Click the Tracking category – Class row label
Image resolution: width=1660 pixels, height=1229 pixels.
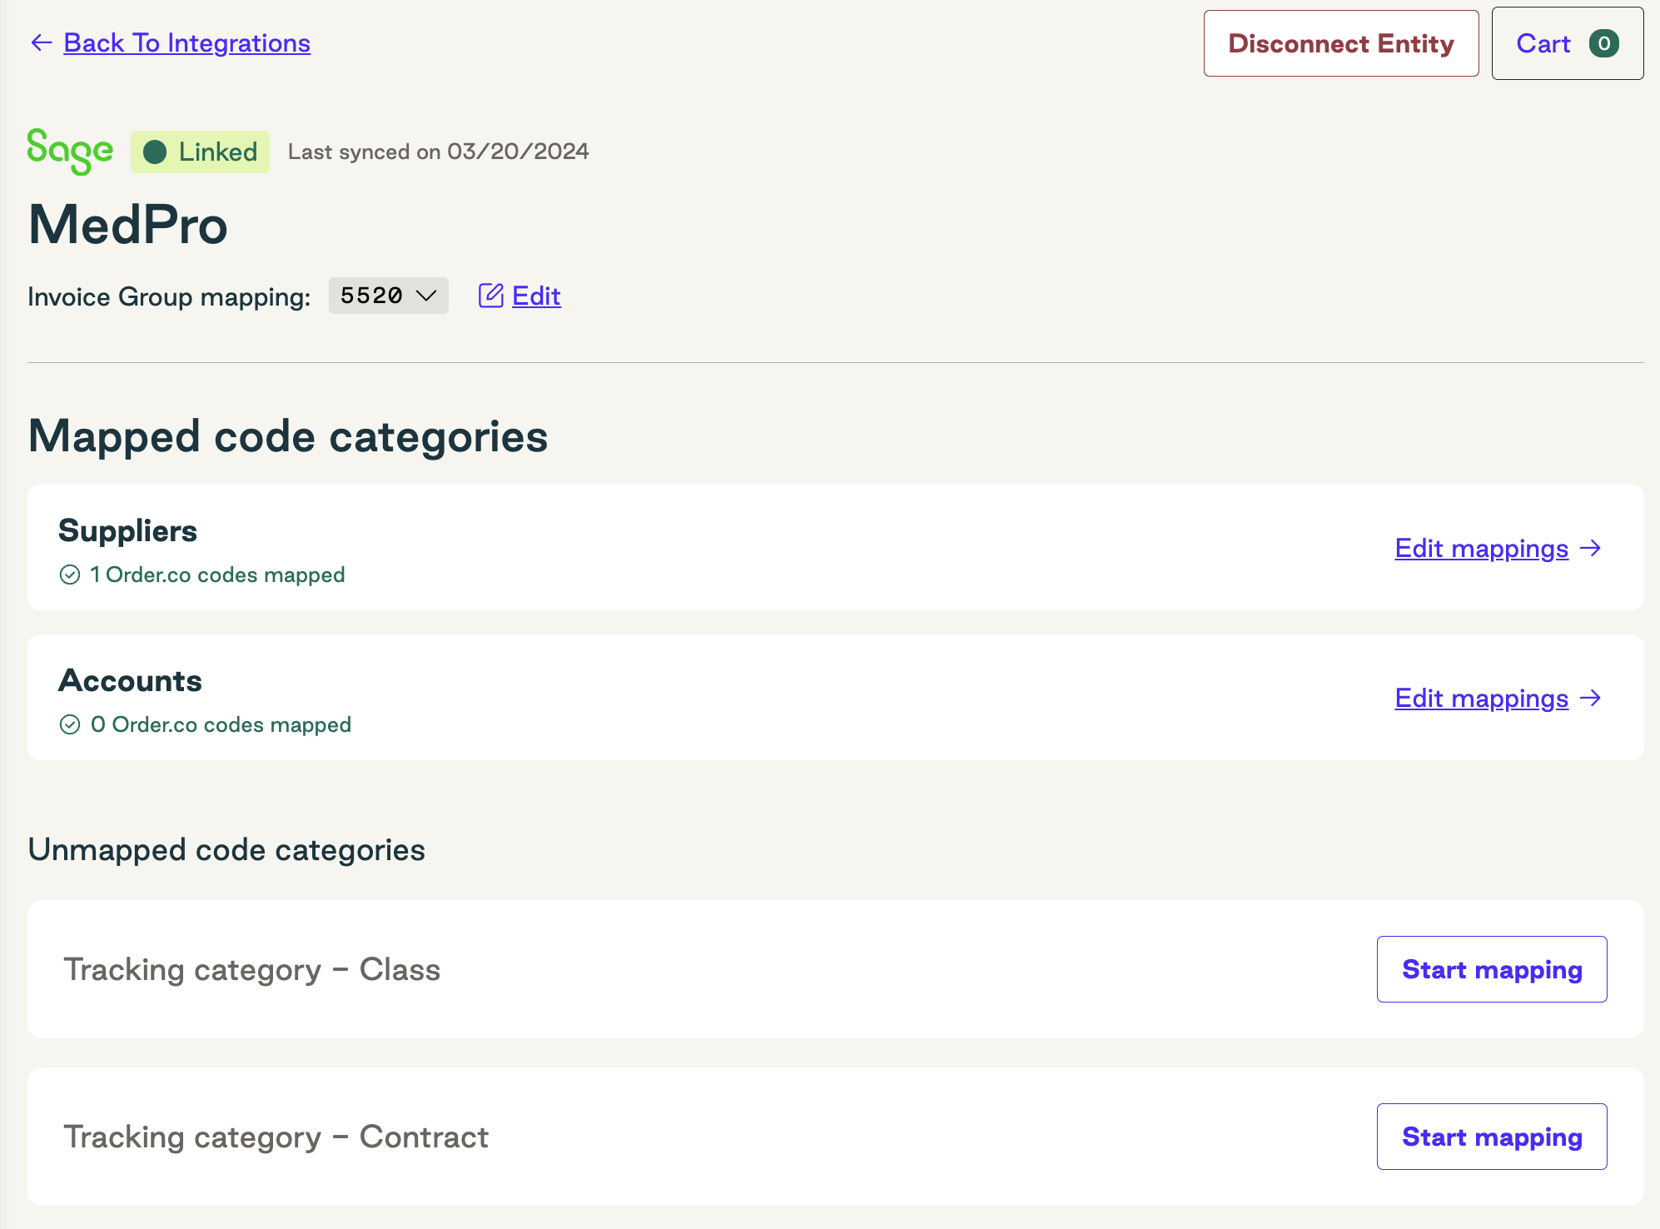252,969
